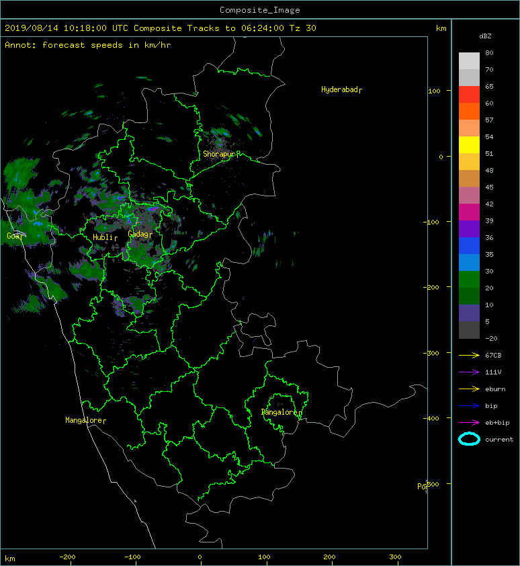Click the 100 tick on vertical km axis
This screenshot has width=520, height=566.
click(x=434, y=91)
